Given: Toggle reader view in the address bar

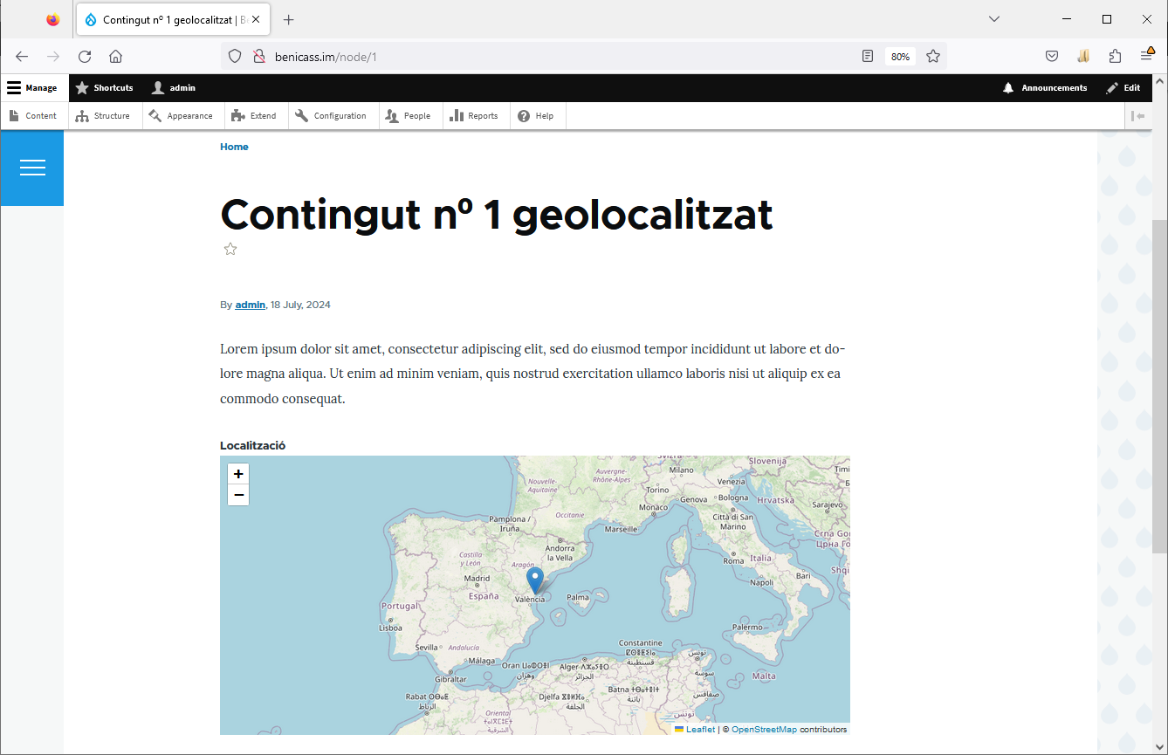Looking at the screenshot, I should pos(867,57).
